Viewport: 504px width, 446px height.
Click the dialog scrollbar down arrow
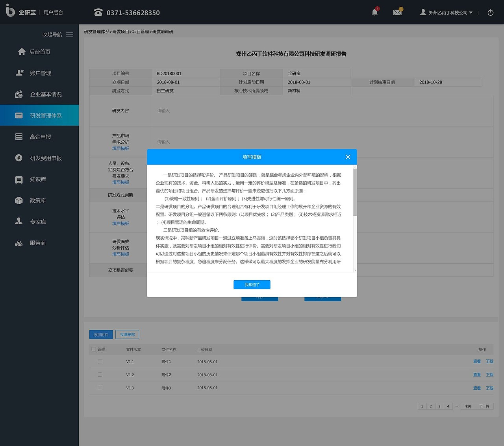tap(355, 270)
